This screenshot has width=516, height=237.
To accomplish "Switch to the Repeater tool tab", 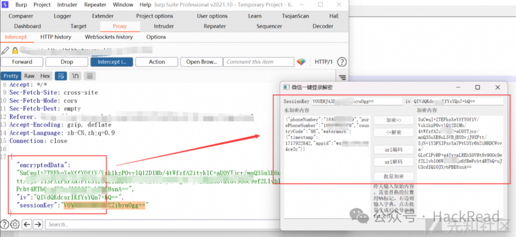I will pos(215,26).
